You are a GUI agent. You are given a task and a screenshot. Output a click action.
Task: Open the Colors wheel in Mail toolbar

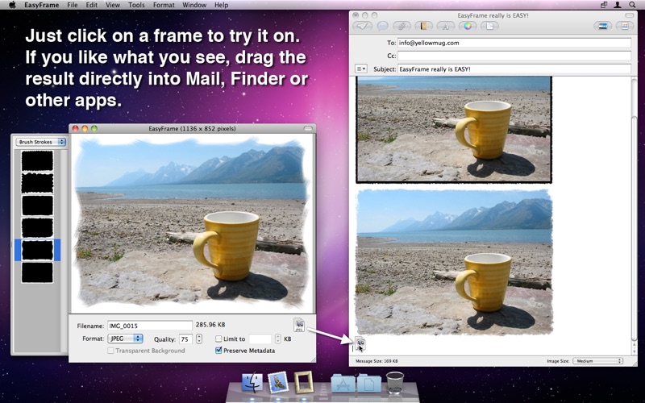pos(467,26)
